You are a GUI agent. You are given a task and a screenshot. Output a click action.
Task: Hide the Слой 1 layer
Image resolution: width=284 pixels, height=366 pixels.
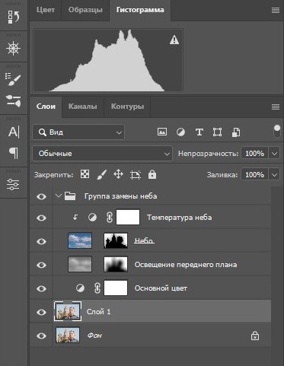(x=41, y=312)
